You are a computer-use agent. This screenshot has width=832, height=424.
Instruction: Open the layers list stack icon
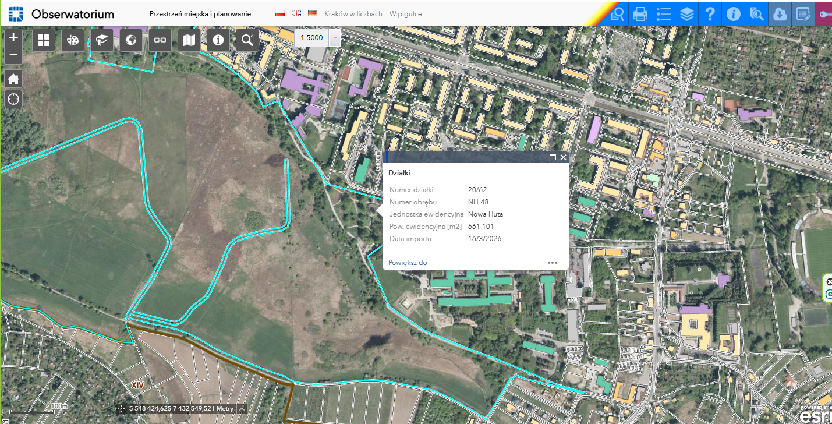687,13
